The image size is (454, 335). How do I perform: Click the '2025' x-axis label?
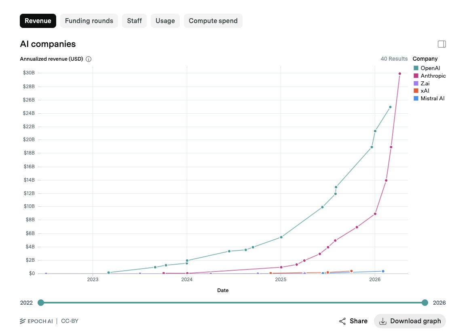click(x=281, y=279)
